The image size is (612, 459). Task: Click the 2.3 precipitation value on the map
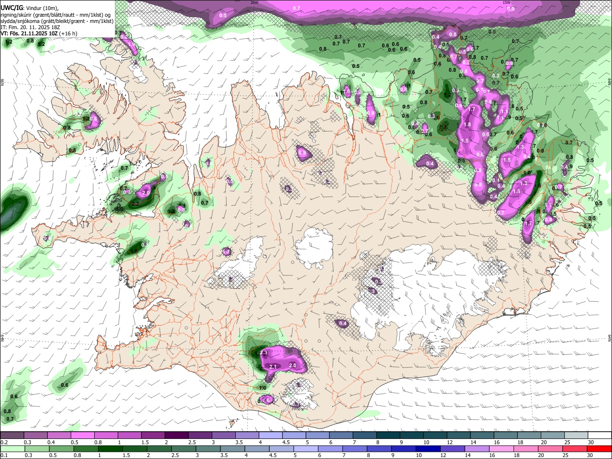tap(263, 353)
